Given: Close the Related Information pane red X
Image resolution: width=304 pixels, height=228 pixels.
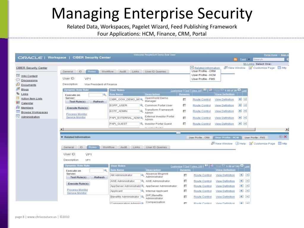Looking at the screenshot, I should click(x=285, y=137).
